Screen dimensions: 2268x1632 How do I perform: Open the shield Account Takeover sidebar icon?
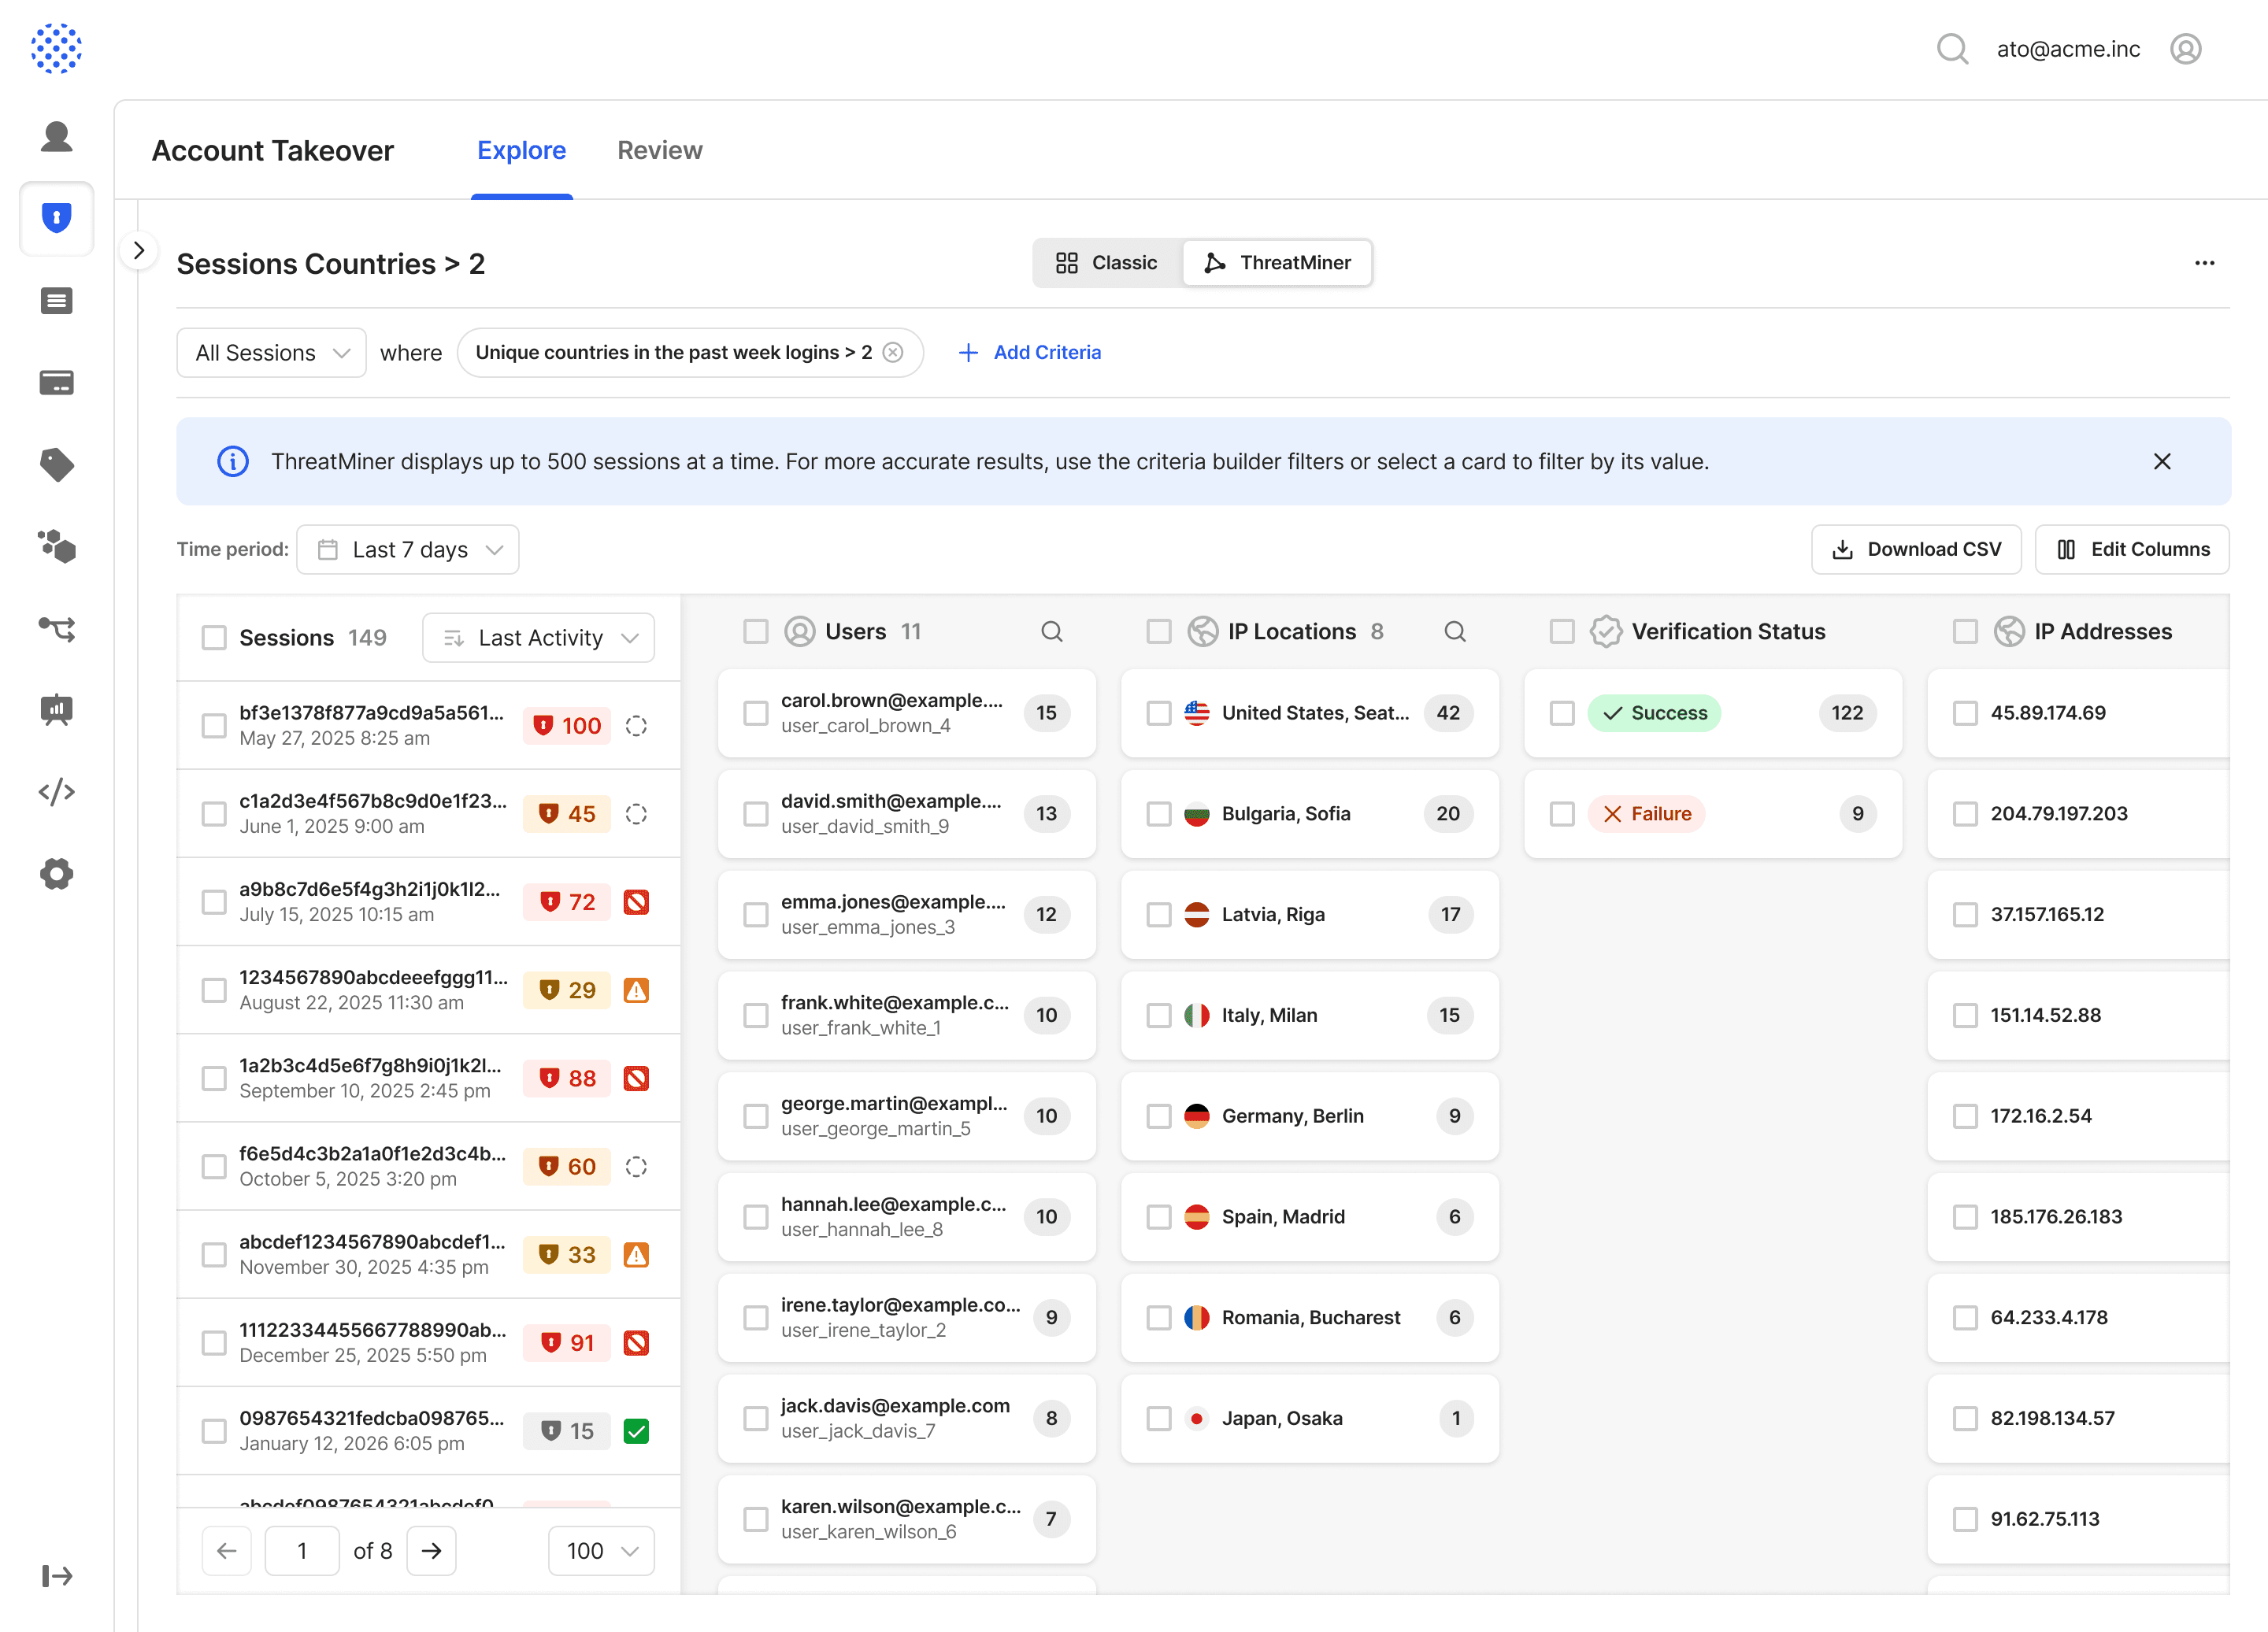tap(57, 218)
